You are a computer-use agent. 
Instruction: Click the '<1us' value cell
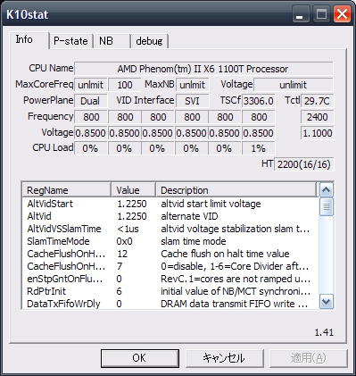pos(128,229)
